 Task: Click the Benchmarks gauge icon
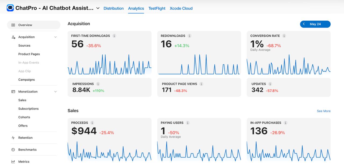coord(13,150)
